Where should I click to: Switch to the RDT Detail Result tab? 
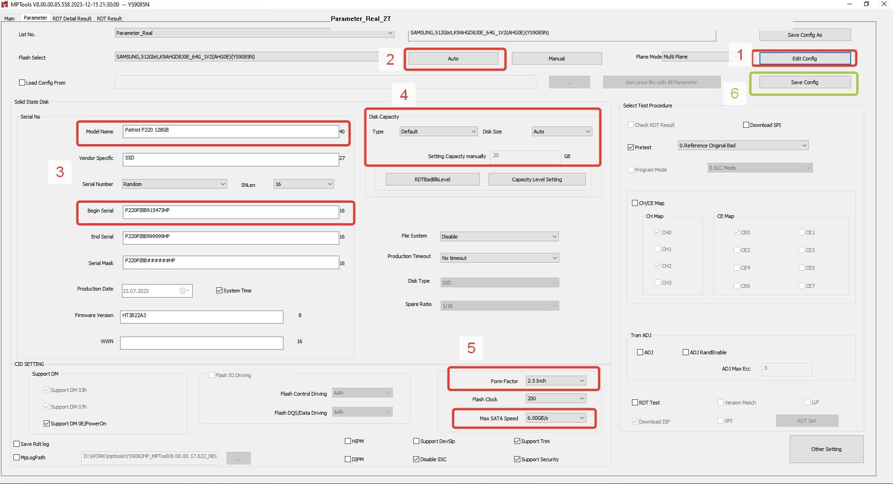click(x=72, y=19)
